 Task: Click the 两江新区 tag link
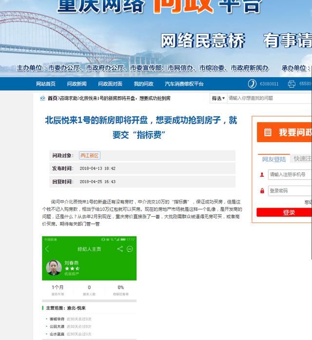click(89, 155)
